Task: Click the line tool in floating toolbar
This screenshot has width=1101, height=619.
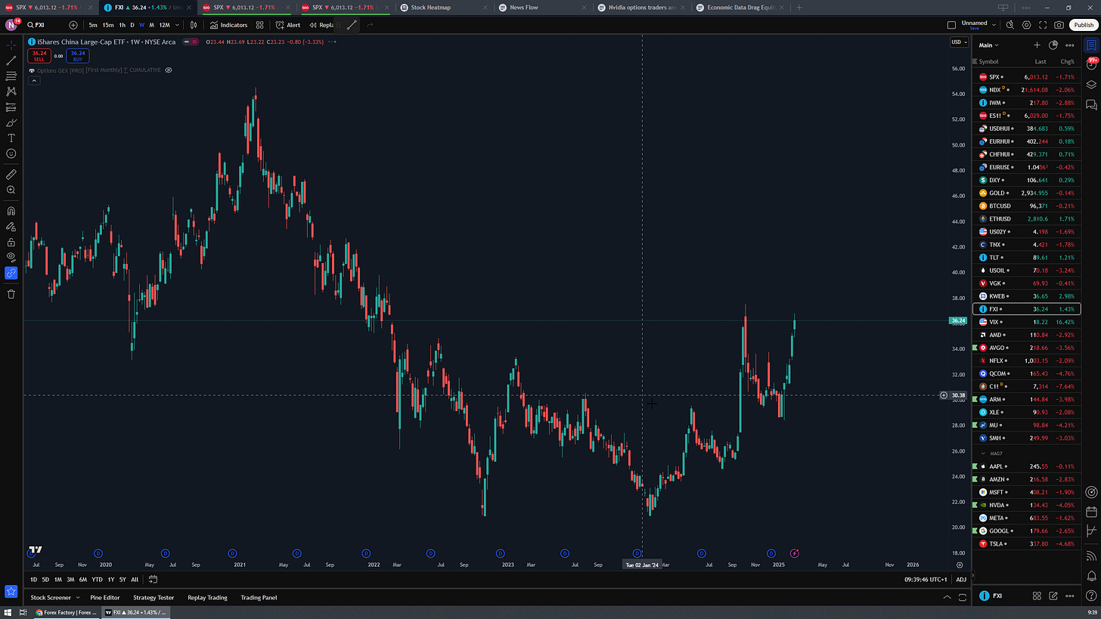Action: (352, 25)
